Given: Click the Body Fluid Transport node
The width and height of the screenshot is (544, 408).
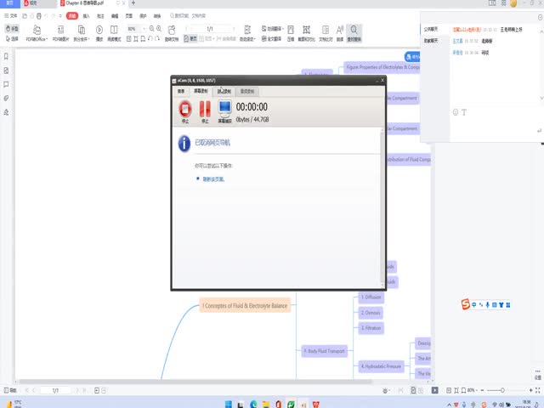Looking at the screenshot, I should pos(325,350).
